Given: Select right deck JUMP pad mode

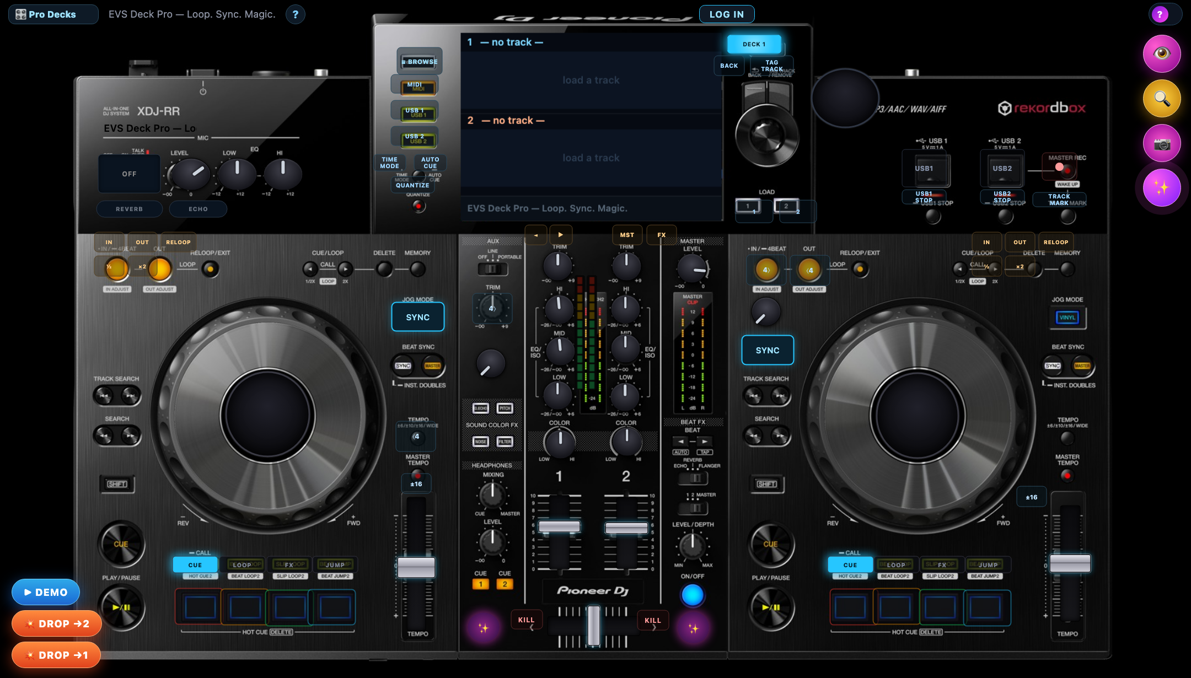Looking at the screenshot, I should coord(988,565).
